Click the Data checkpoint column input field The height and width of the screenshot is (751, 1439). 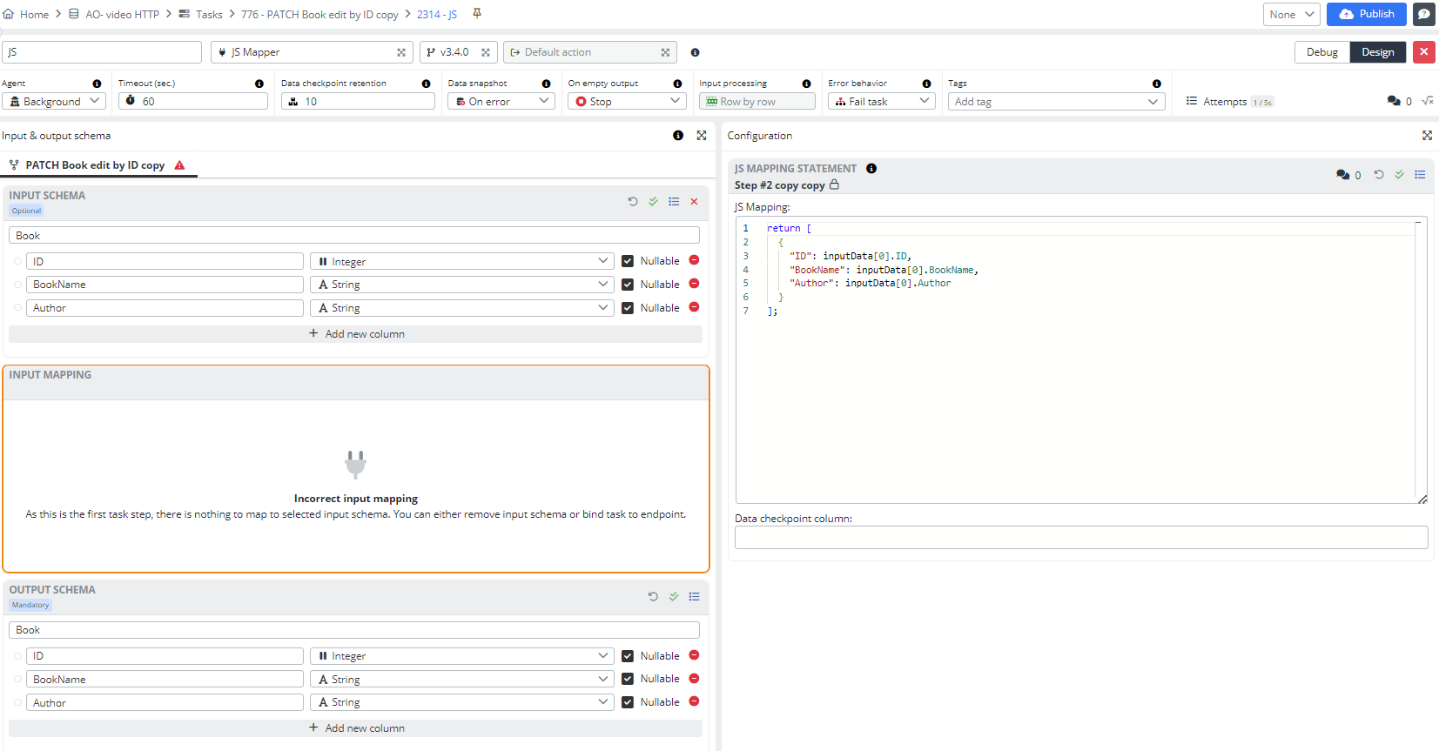(x=1080, y=538)
